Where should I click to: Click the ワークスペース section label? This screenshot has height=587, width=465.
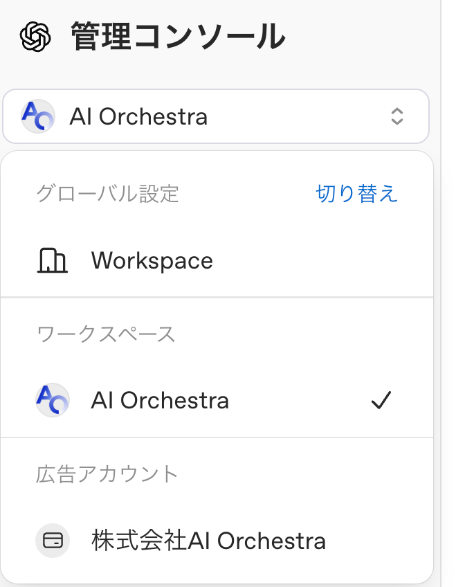[107, 334]
